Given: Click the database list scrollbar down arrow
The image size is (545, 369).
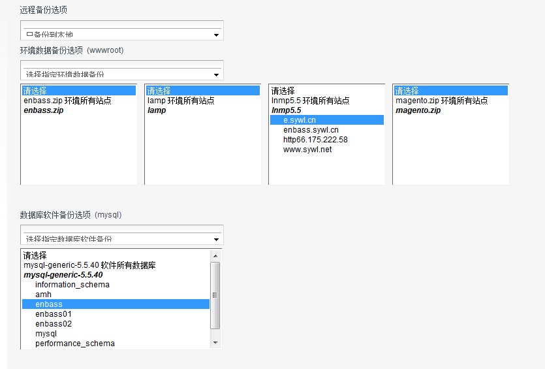Looking at the screenshot, I should [215, 343].
